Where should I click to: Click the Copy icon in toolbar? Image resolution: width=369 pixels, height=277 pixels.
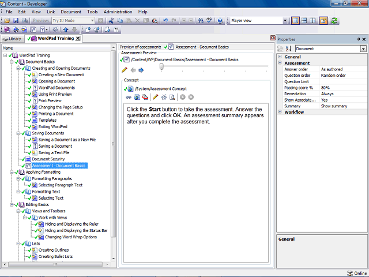pos(120,21)
